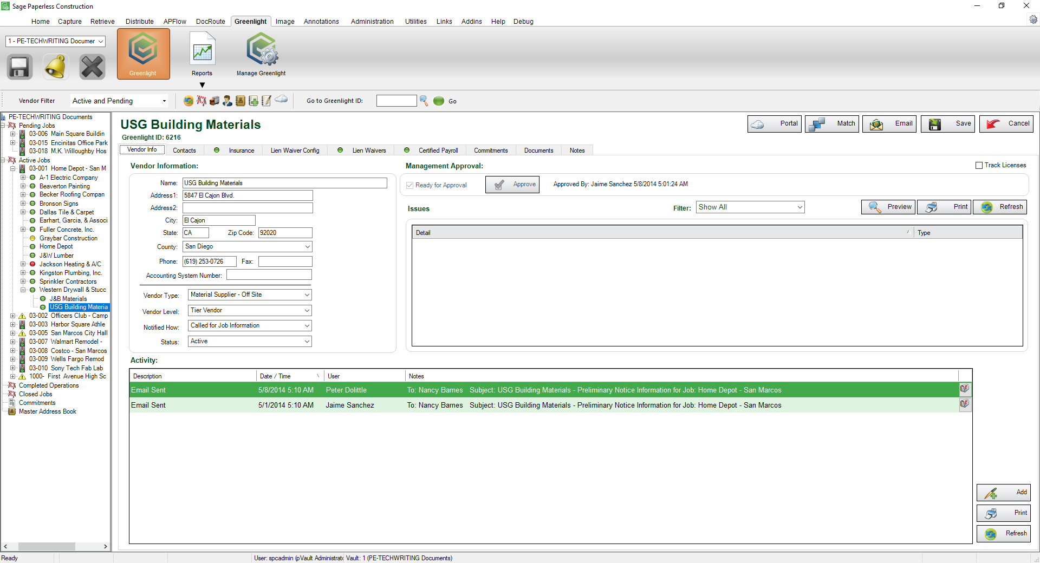Click the Add button near Activity
Viewport: 1040px width, 563px height.
click(1004, 493)
